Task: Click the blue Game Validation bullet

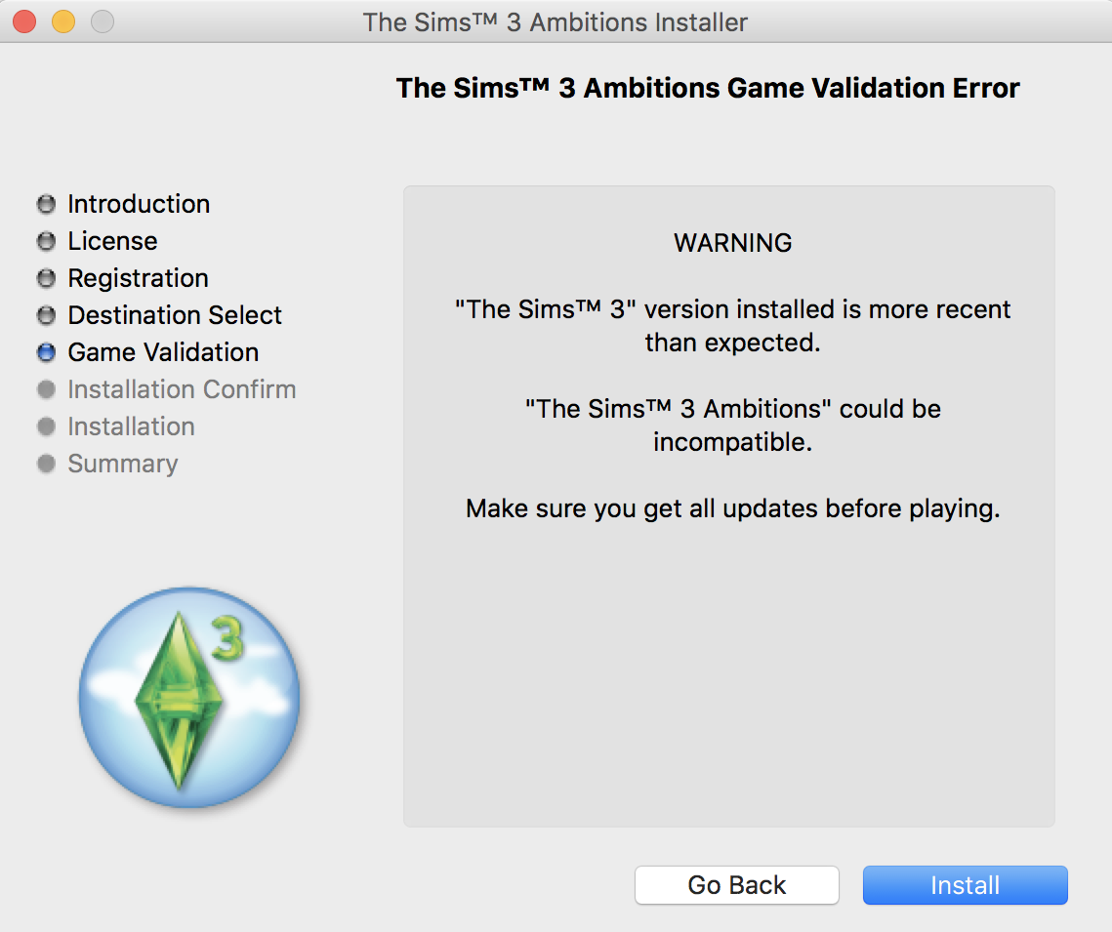Action: (46, 352)
